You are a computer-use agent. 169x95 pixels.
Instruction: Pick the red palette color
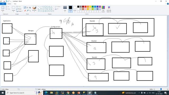[x=86, y=7]
